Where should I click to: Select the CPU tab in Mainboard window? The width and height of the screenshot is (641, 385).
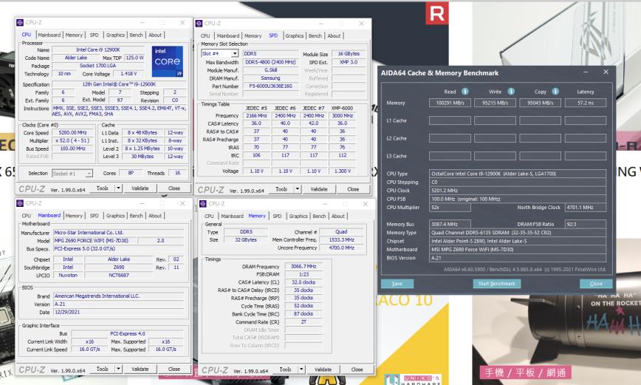(x=26, y=216)
